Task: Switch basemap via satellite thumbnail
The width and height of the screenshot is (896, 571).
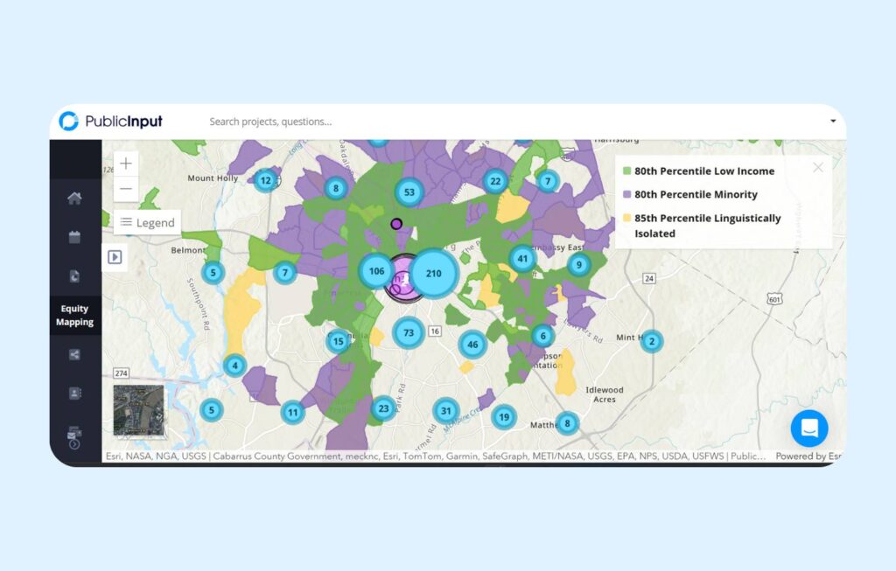Action: pos(138,409)
